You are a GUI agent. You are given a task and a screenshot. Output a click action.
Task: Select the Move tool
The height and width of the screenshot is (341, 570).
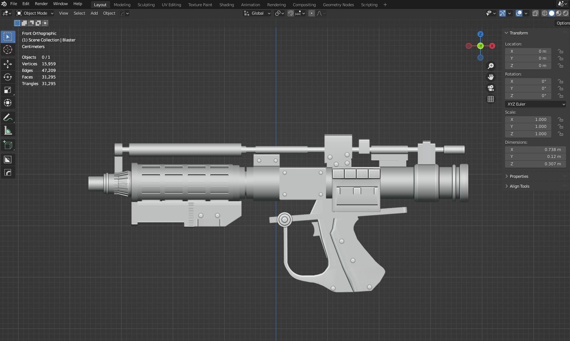click(8, 64)
